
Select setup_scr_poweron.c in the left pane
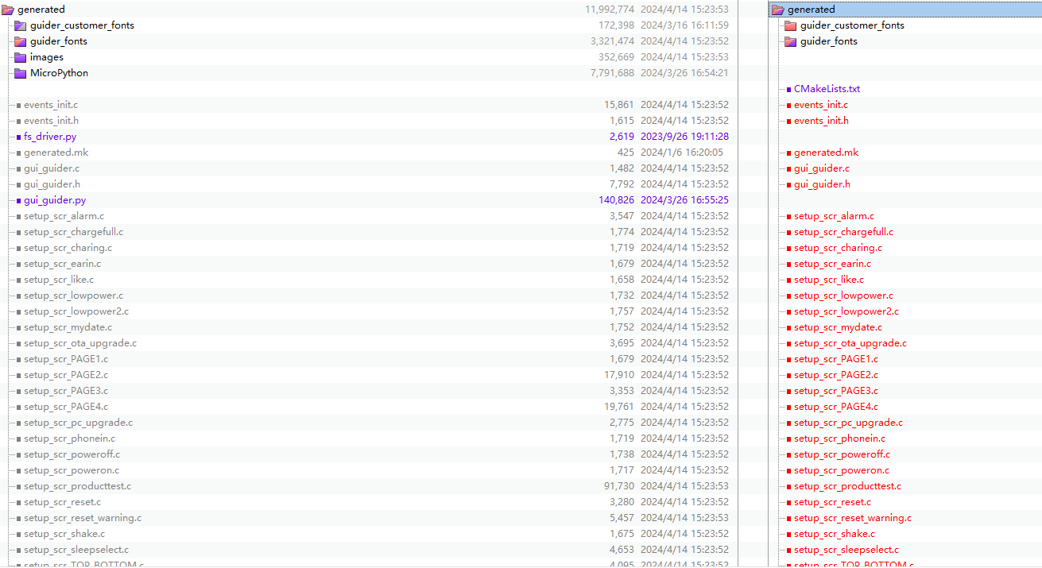tap(72, 470)
